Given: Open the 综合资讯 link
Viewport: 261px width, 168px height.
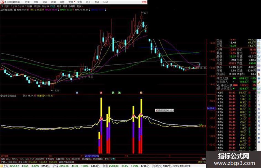Looking at the screenshot, I should 33,162.
